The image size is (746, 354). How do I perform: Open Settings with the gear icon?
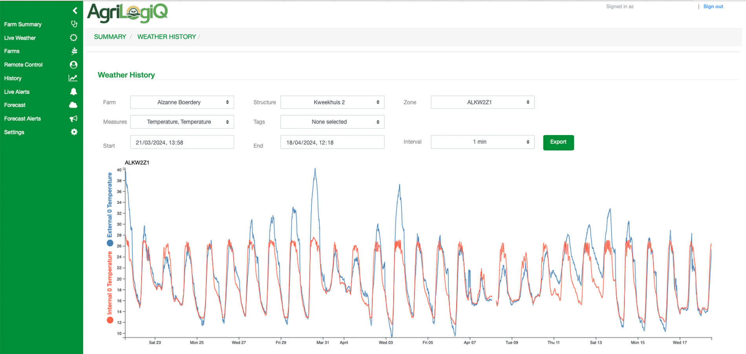click(x=74, y=132)
